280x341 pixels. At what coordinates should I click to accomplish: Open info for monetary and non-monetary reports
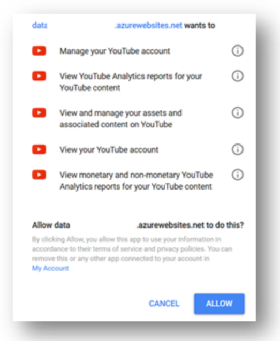(x=237, y=175)
